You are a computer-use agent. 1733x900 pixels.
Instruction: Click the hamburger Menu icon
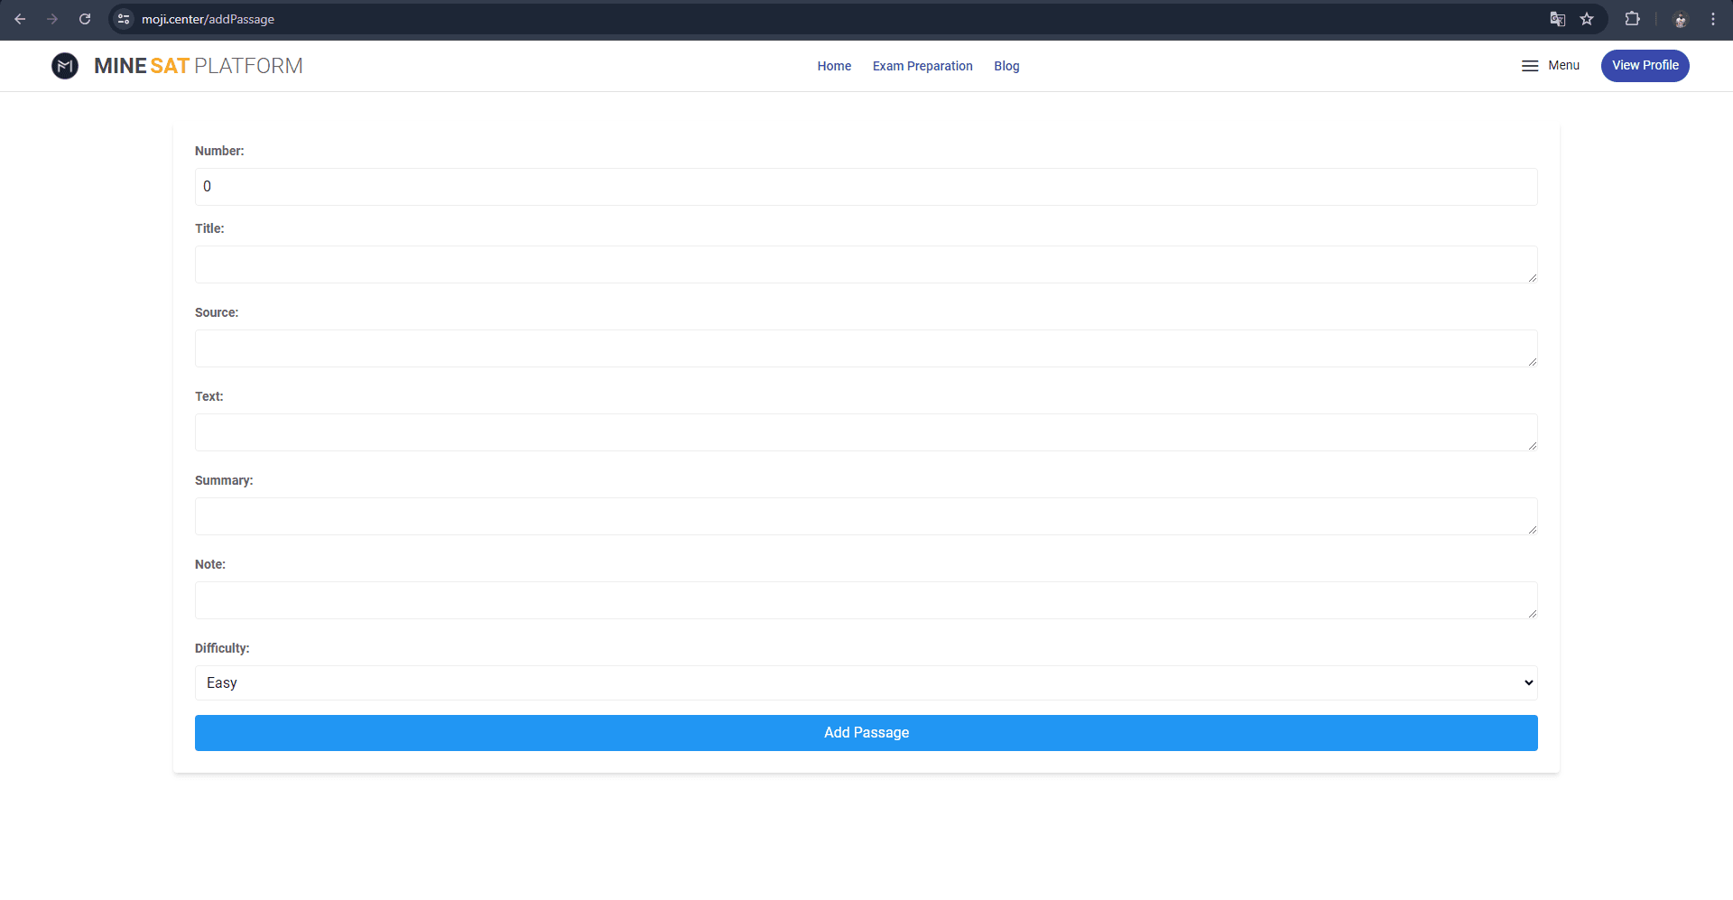pyautogui.click(x=1529, y=65)
